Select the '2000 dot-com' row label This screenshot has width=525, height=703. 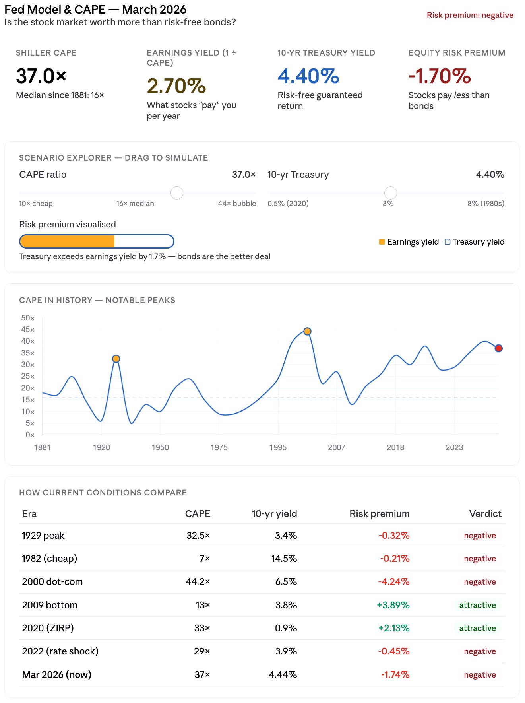click(x=52, y=581)
